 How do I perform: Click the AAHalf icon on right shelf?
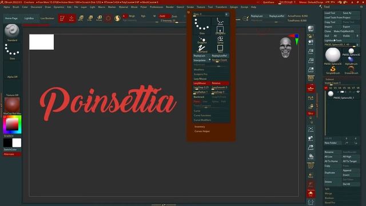[x=311, y=70]
